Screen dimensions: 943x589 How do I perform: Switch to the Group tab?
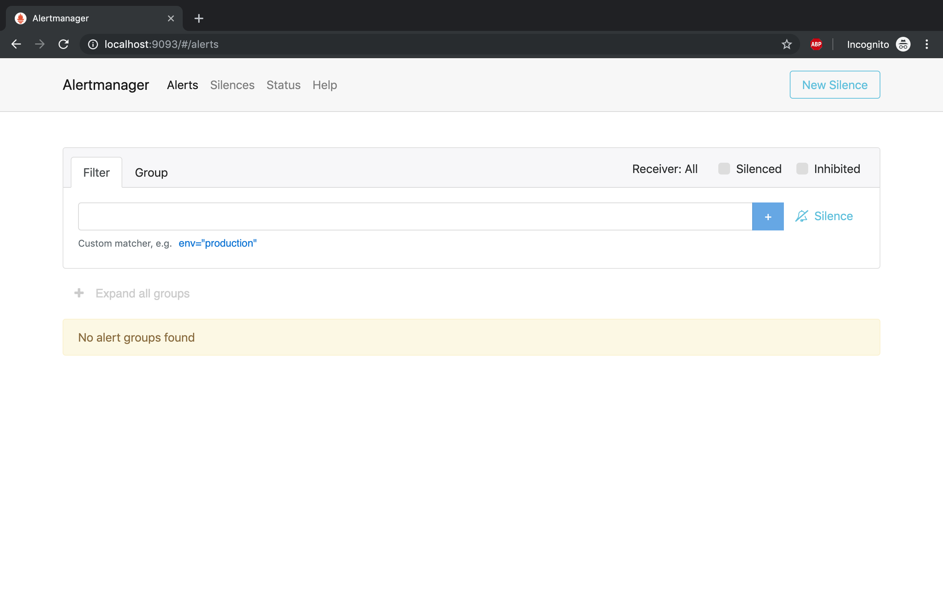coord(151,172)
